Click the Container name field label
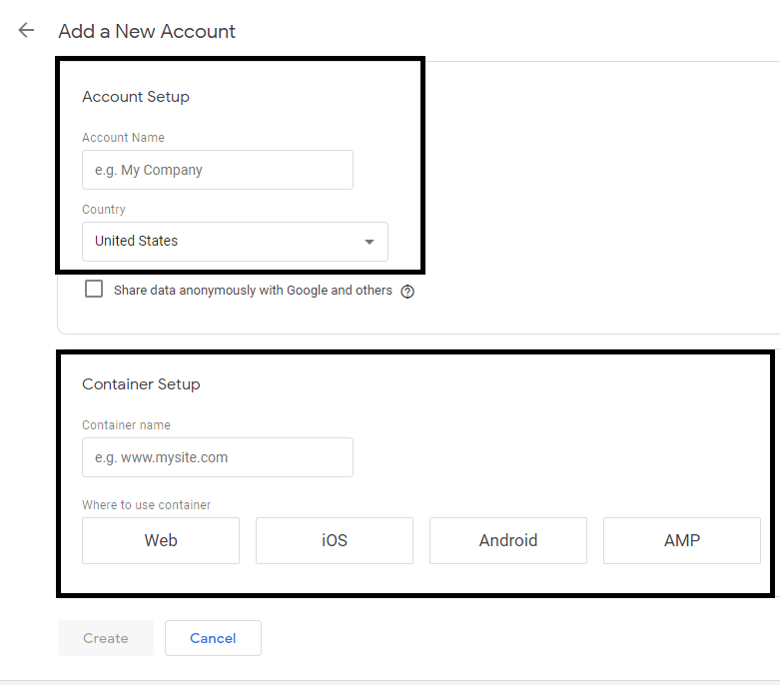780x685 pixels. [x=126, y=425]
